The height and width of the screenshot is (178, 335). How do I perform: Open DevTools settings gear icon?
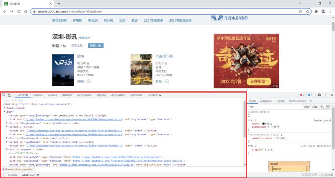coord(319,95)
